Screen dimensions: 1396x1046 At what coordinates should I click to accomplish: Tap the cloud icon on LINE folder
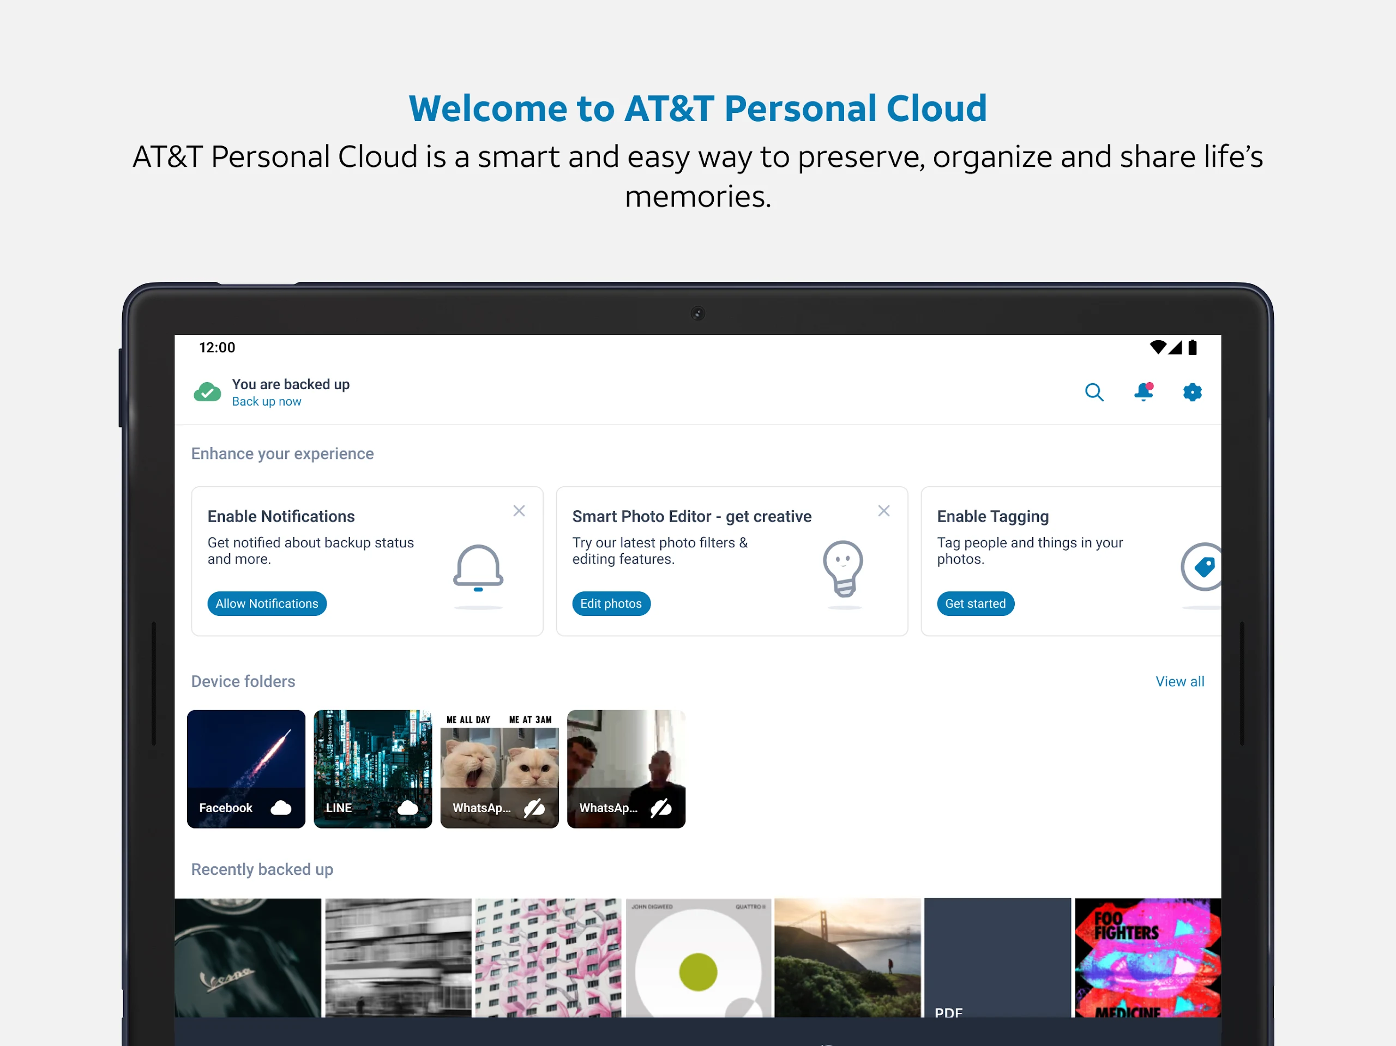(408, 808)
